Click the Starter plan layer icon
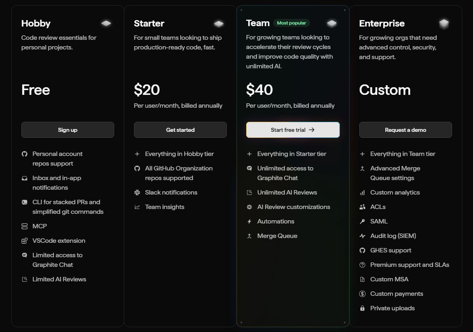473x332 pixels. coord(219,24)
